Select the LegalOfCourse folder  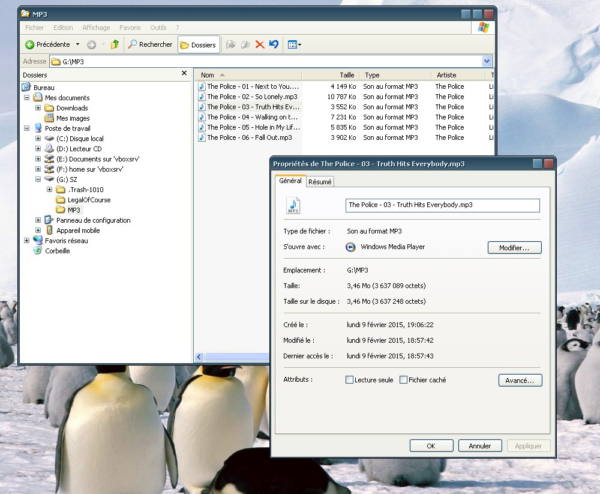[89, 200]
